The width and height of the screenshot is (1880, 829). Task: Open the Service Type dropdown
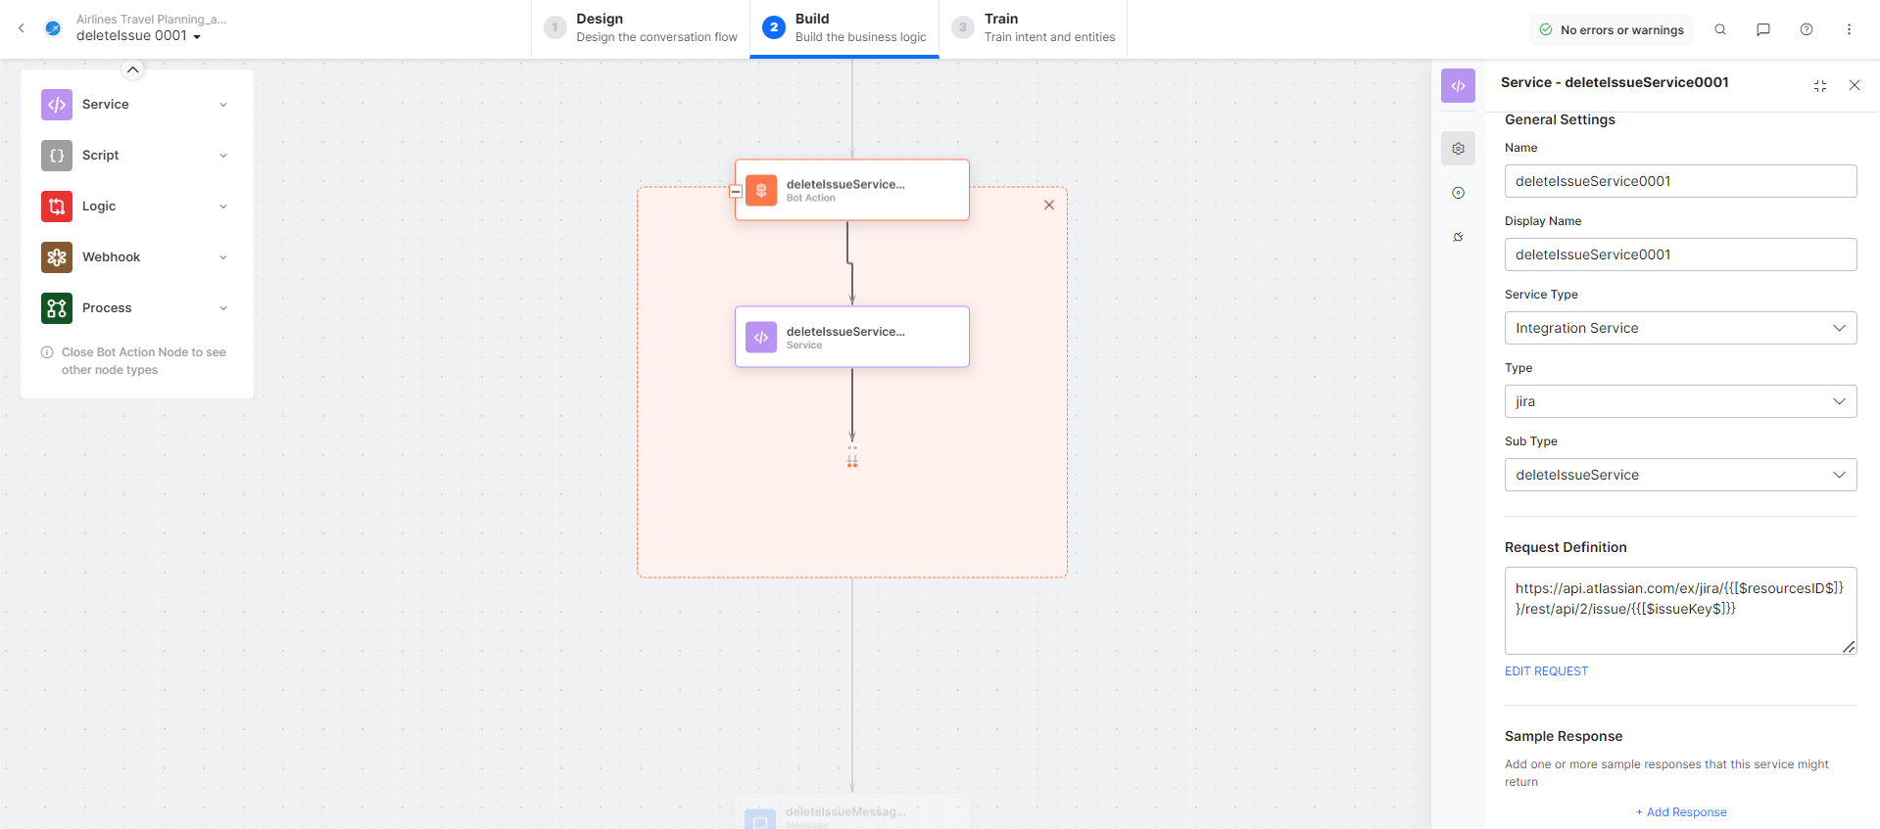tap(1680, 328)
